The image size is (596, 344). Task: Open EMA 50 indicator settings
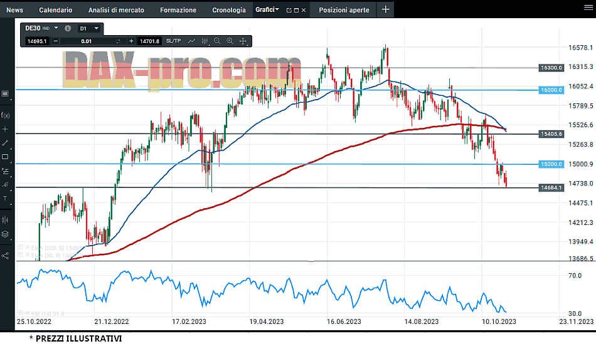(x=21, y=255)
